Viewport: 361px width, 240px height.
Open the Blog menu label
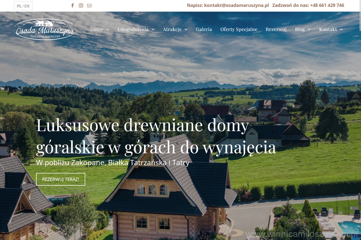click(x=300, y=29)
